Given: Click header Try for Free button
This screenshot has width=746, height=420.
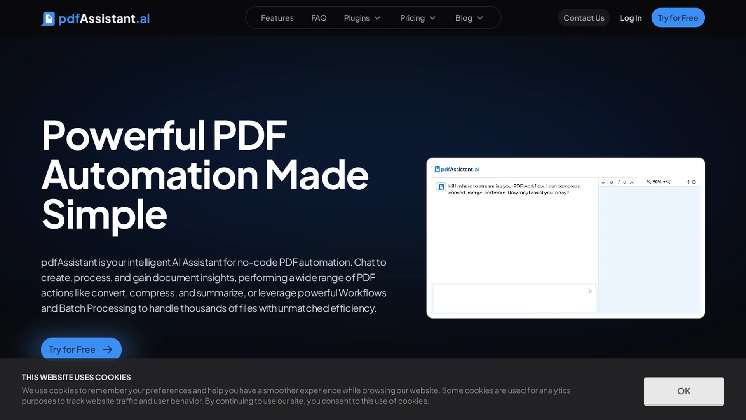Looking at the screenshot, I should (x=678, y=17).
